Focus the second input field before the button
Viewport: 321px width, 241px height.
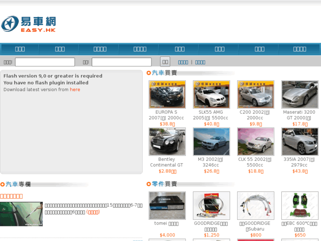(121, 62)
